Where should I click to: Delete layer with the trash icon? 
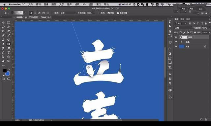tap(206, 119)
